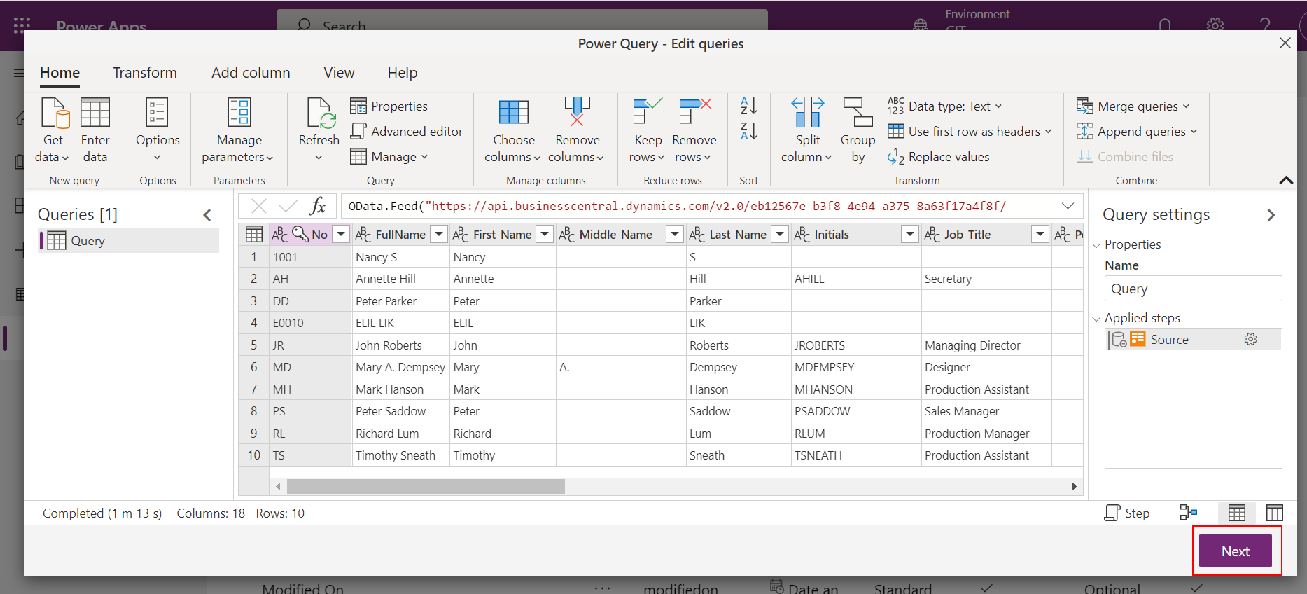This screenshot has width=1307, height=594.
Task: Click the FullName column header
Action: coord(400,234)
